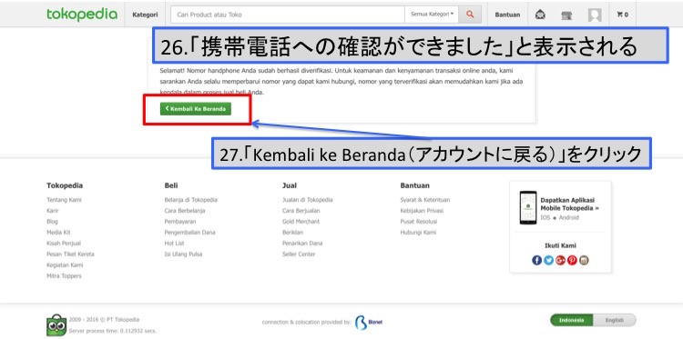Open the Blog footer link

click(52, 222)
